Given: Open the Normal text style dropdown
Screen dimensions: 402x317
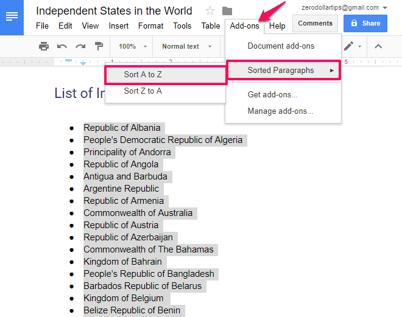Looking at the screenshot, I should 187,46.
